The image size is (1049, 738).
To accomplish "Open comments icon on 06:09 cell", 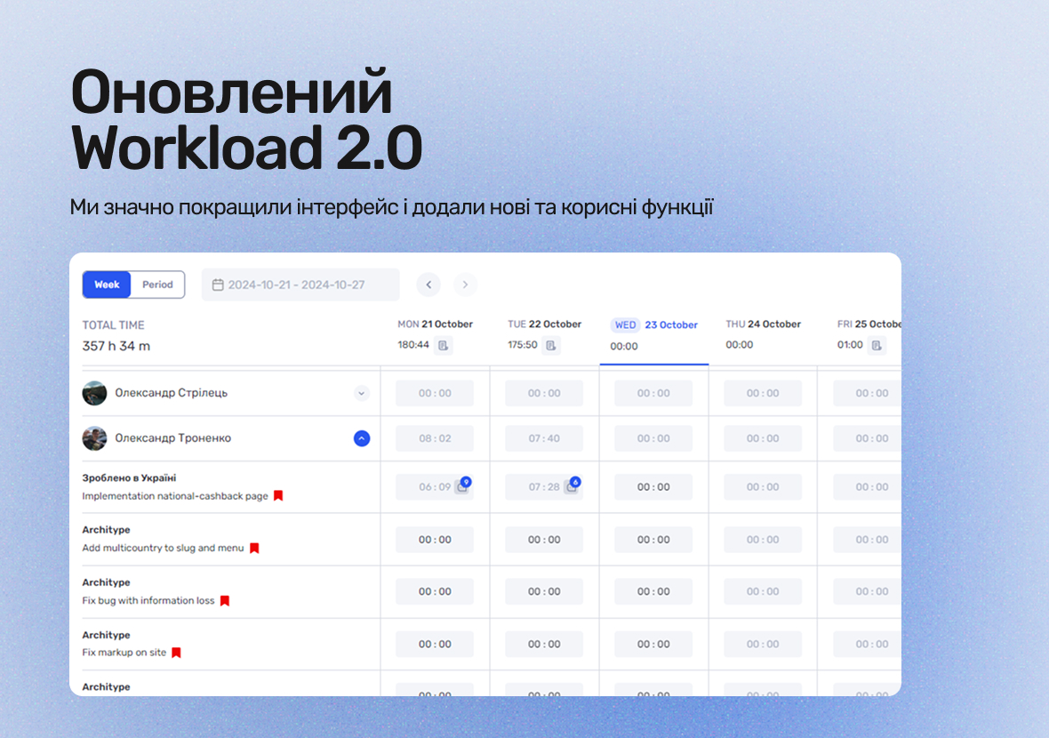I will (x=462, y=486).
